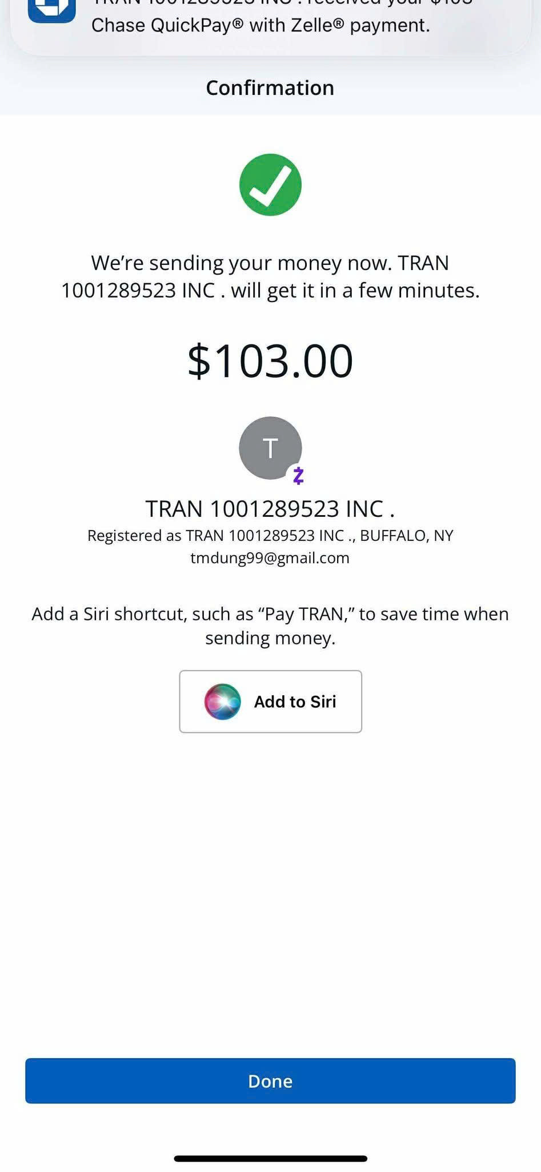
Task: Tap the tmdung99@gmail.com email address
Action: (270, 558)
